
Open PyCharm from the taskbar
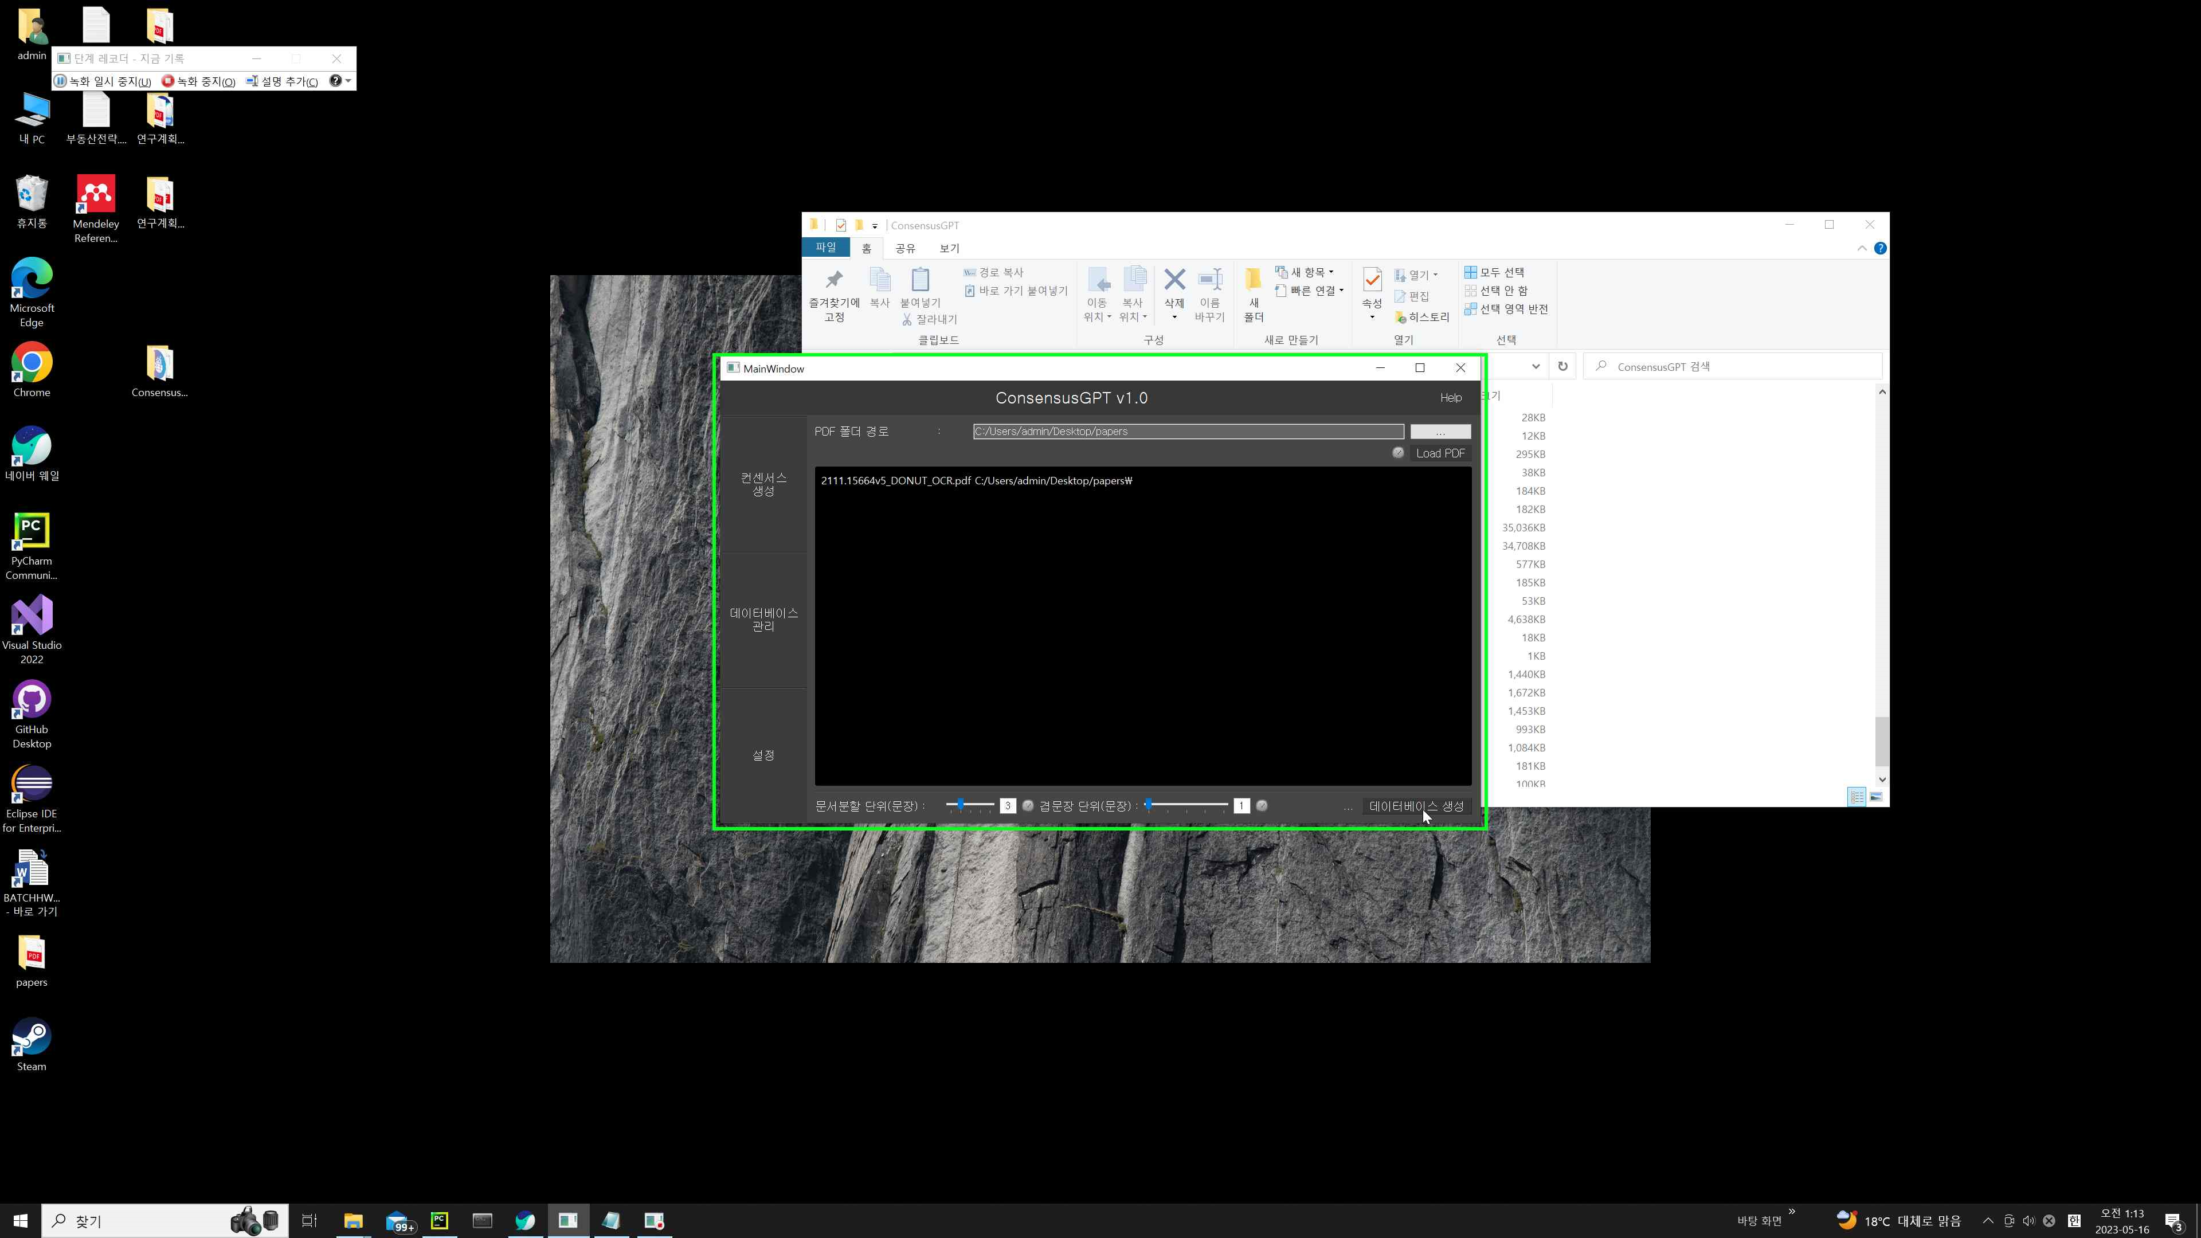(x=439, y=1220)
